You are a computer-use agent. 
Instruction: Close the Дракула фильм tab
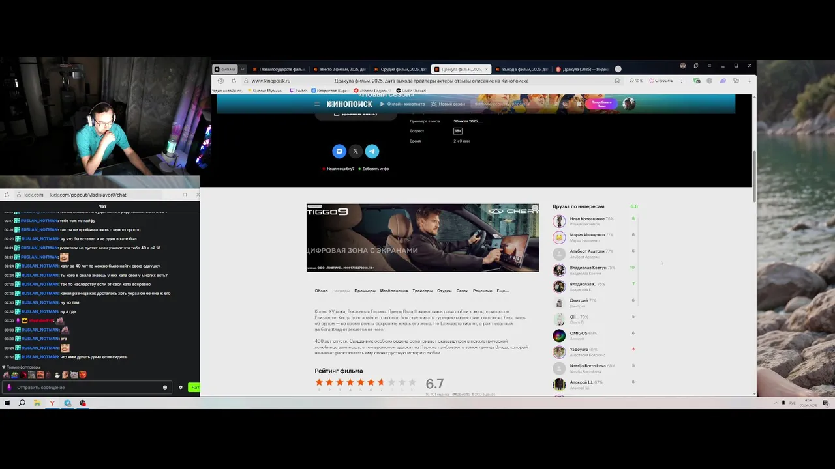point(486,69)
